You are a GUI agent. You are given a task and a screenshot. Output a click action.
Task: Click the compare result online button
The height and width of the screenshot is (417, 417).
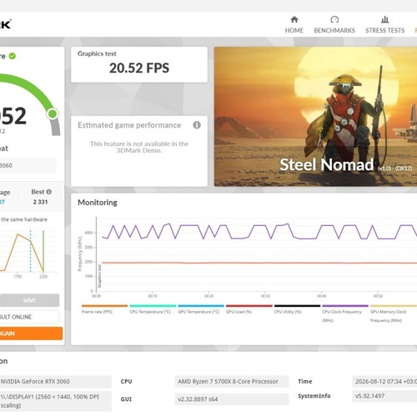point(29,317)
